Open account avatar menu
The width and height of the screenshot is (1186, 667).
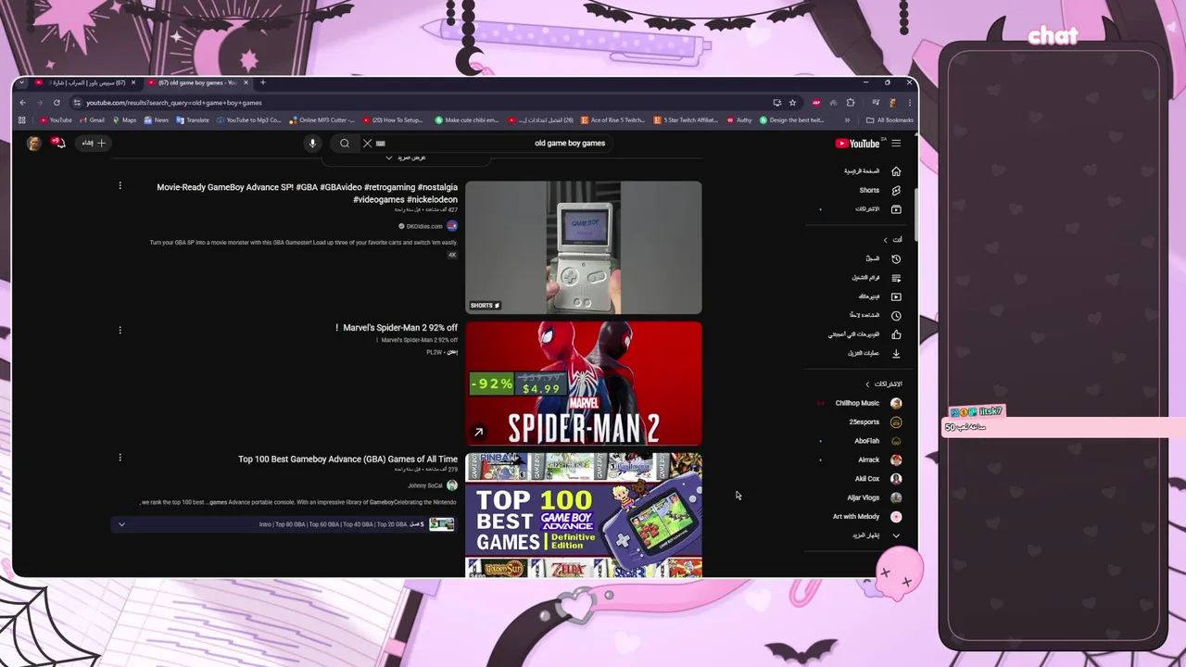coord(34,143)
